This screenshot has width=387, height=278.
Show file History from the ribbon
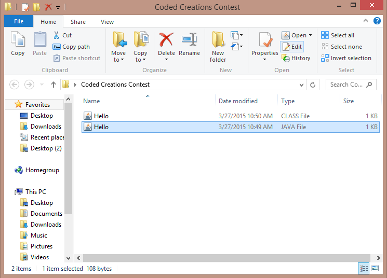tap(296, 58)
